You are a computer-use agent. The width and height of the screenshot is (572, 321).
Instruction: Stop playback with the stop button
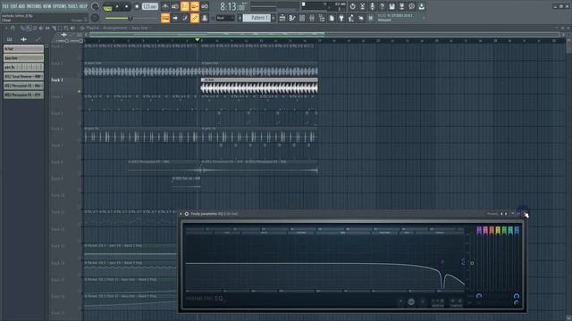[126, 6]
